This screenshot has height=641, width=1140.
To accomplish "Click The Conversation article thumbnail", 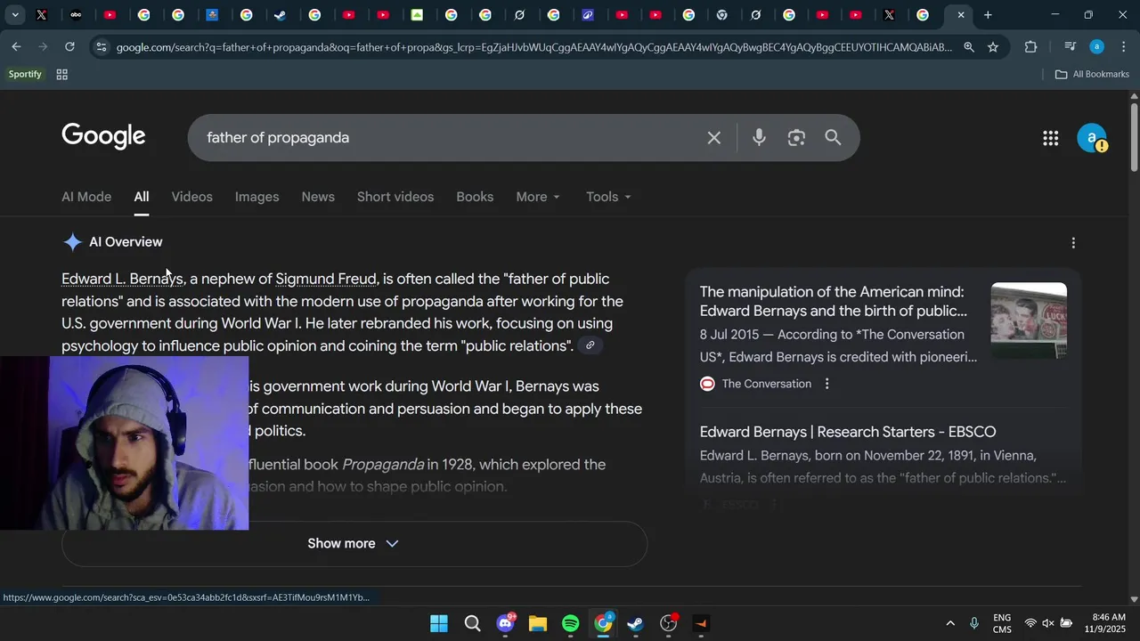I will point(1029,320).
